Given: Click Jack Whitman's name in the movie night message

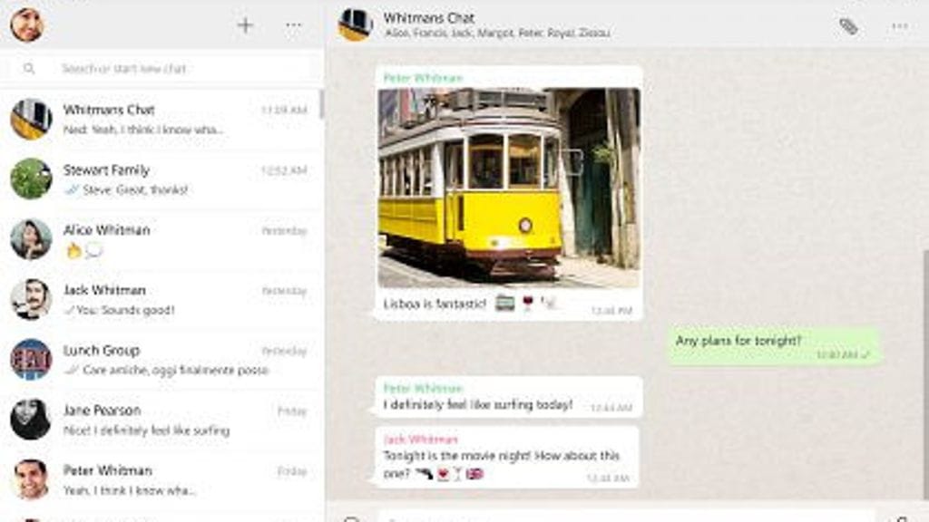Looking at the screenshot, I should click(x=420, y=440).
